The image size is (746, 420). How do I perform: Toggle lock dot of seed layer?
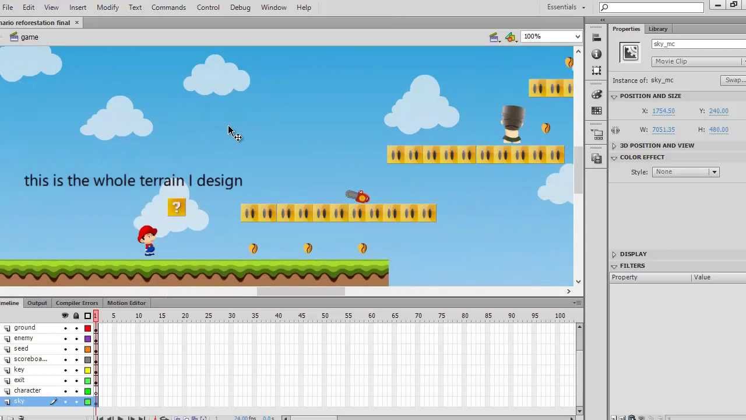click(x=76, y=349)
